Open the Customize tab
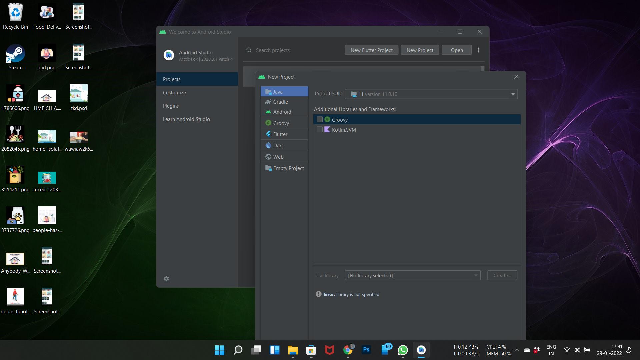Image resolution: width=640 pixels, height=360 pixels. [x=174, y=93]
